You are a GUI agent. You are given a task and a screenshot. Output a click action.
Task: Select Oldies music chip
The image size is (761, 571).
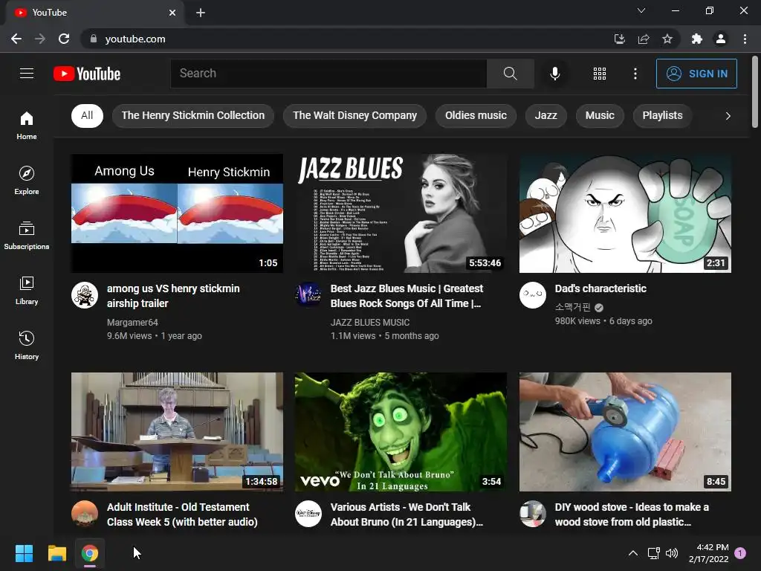[476, 115]
